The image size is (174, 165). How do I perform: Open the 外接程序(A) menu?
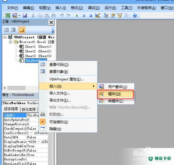point(147,8)
